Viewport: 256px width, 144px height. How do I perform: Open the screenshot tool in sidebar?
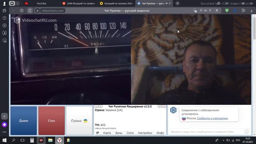[4, 40]
